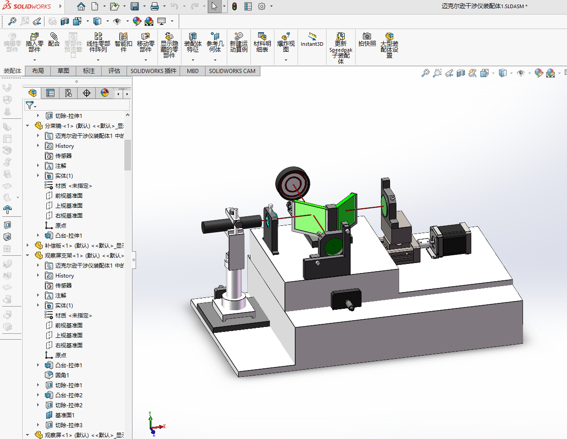This screenshot has width=567, height=439.
Task: Expand 实体(1) folder under 观察屏支架
Action: pos(38,305)
